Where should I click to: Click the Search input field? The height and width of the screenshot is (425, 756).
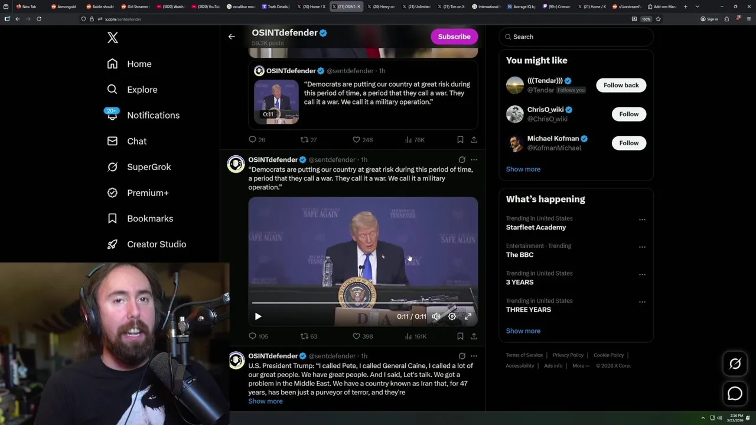point(576,37)
